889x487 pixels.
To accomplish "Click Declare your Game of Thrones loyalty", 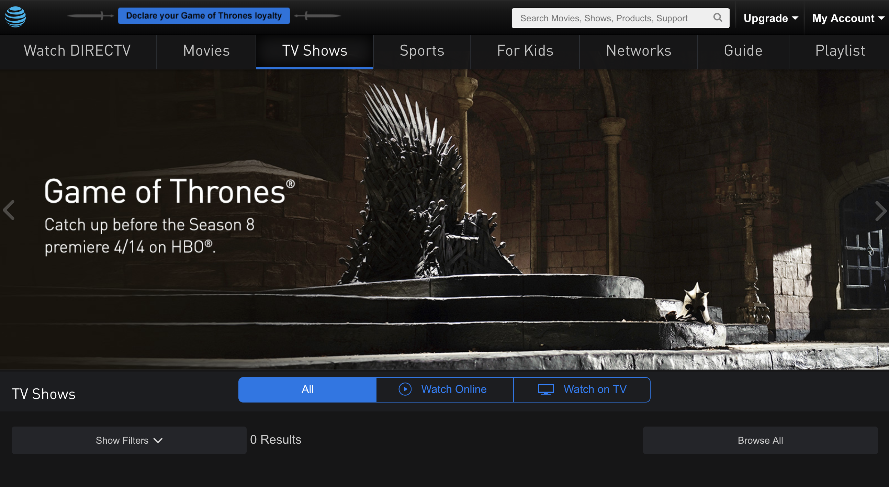I will coord(204,16).
